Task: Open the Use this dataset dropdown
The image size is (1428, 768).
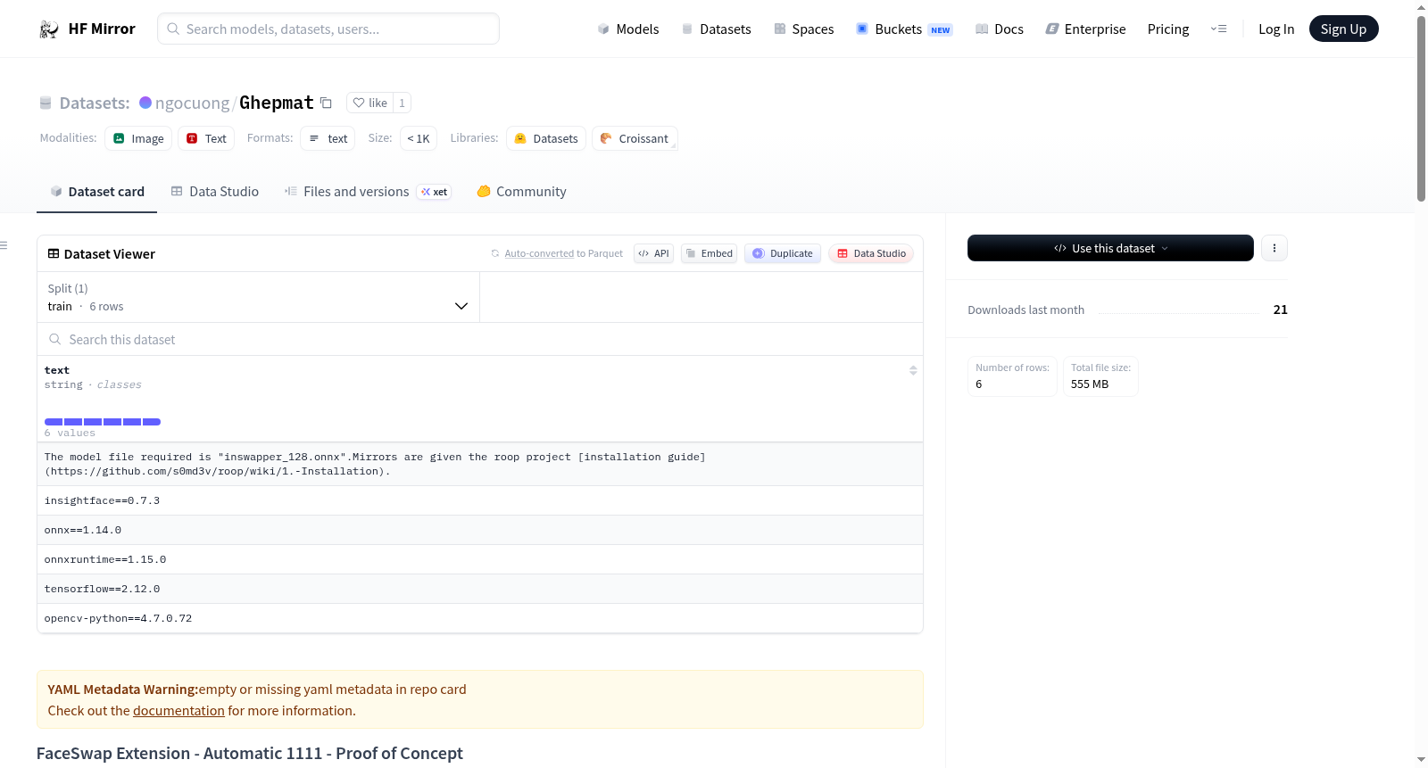Action: [x=1110, y=248]
